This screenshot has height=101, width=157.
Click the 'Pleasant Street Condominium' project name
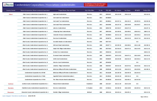[61, 84]
